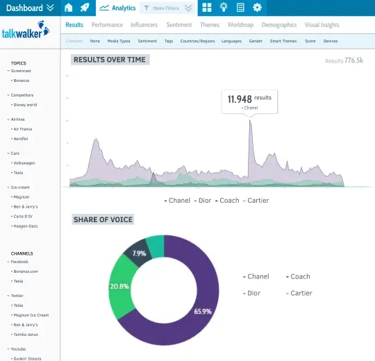Image resolution: width=375 pixels, height=361 pixels.
Task: Toggle Cartier in the timeline legend
Action: pyautogui.click(x=256, y=201)
